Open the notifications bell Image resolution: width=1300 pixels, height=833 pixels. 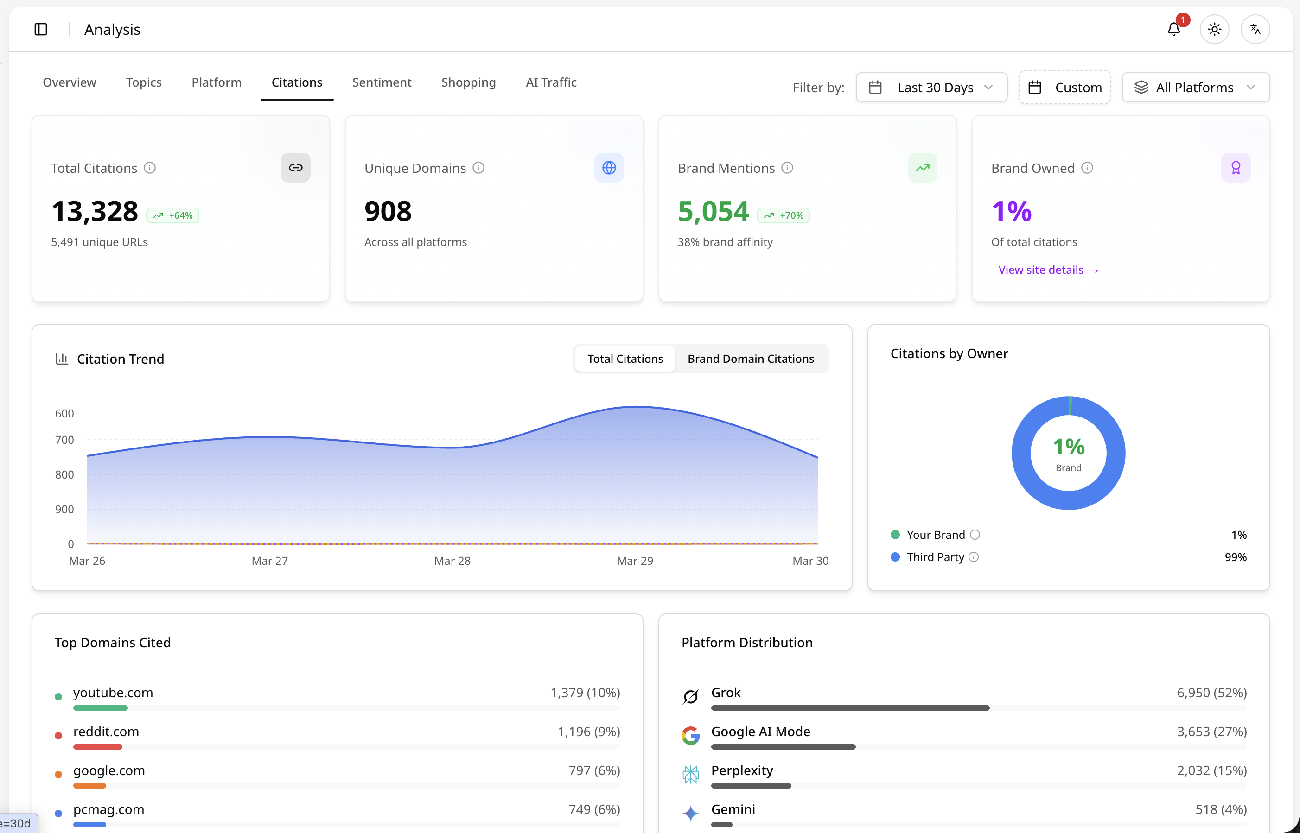1174,29
